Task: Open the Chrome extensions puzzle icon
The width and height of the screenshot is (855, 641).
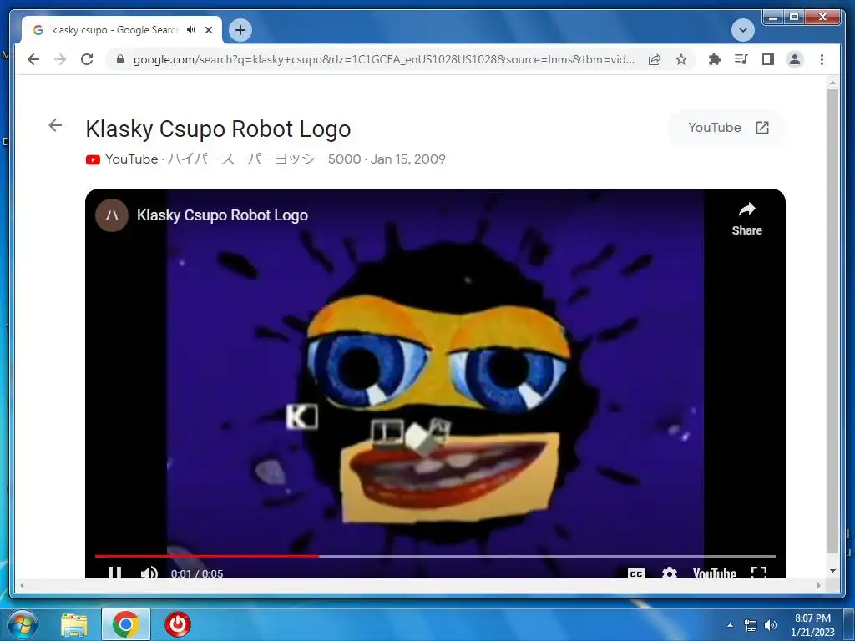Action: (x=715, y=59)
